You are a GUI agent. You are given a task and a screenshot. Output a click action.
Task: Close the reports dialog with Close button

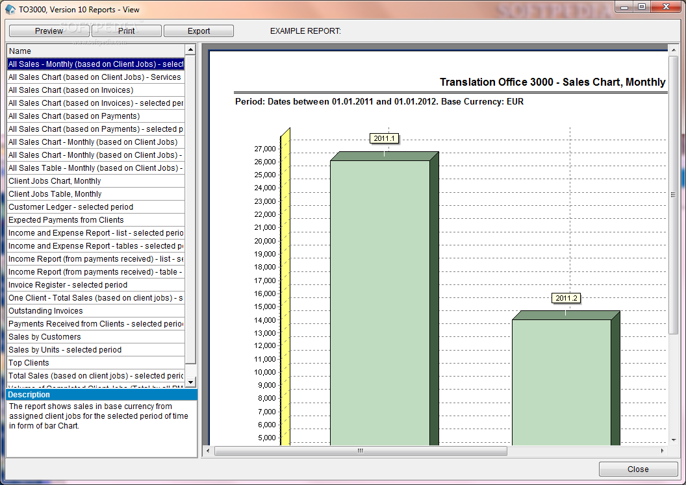point(638,469)
